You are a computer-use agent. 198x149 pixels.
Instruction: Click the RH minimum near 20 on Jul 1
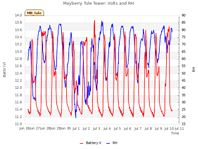(x=76, y=117)
